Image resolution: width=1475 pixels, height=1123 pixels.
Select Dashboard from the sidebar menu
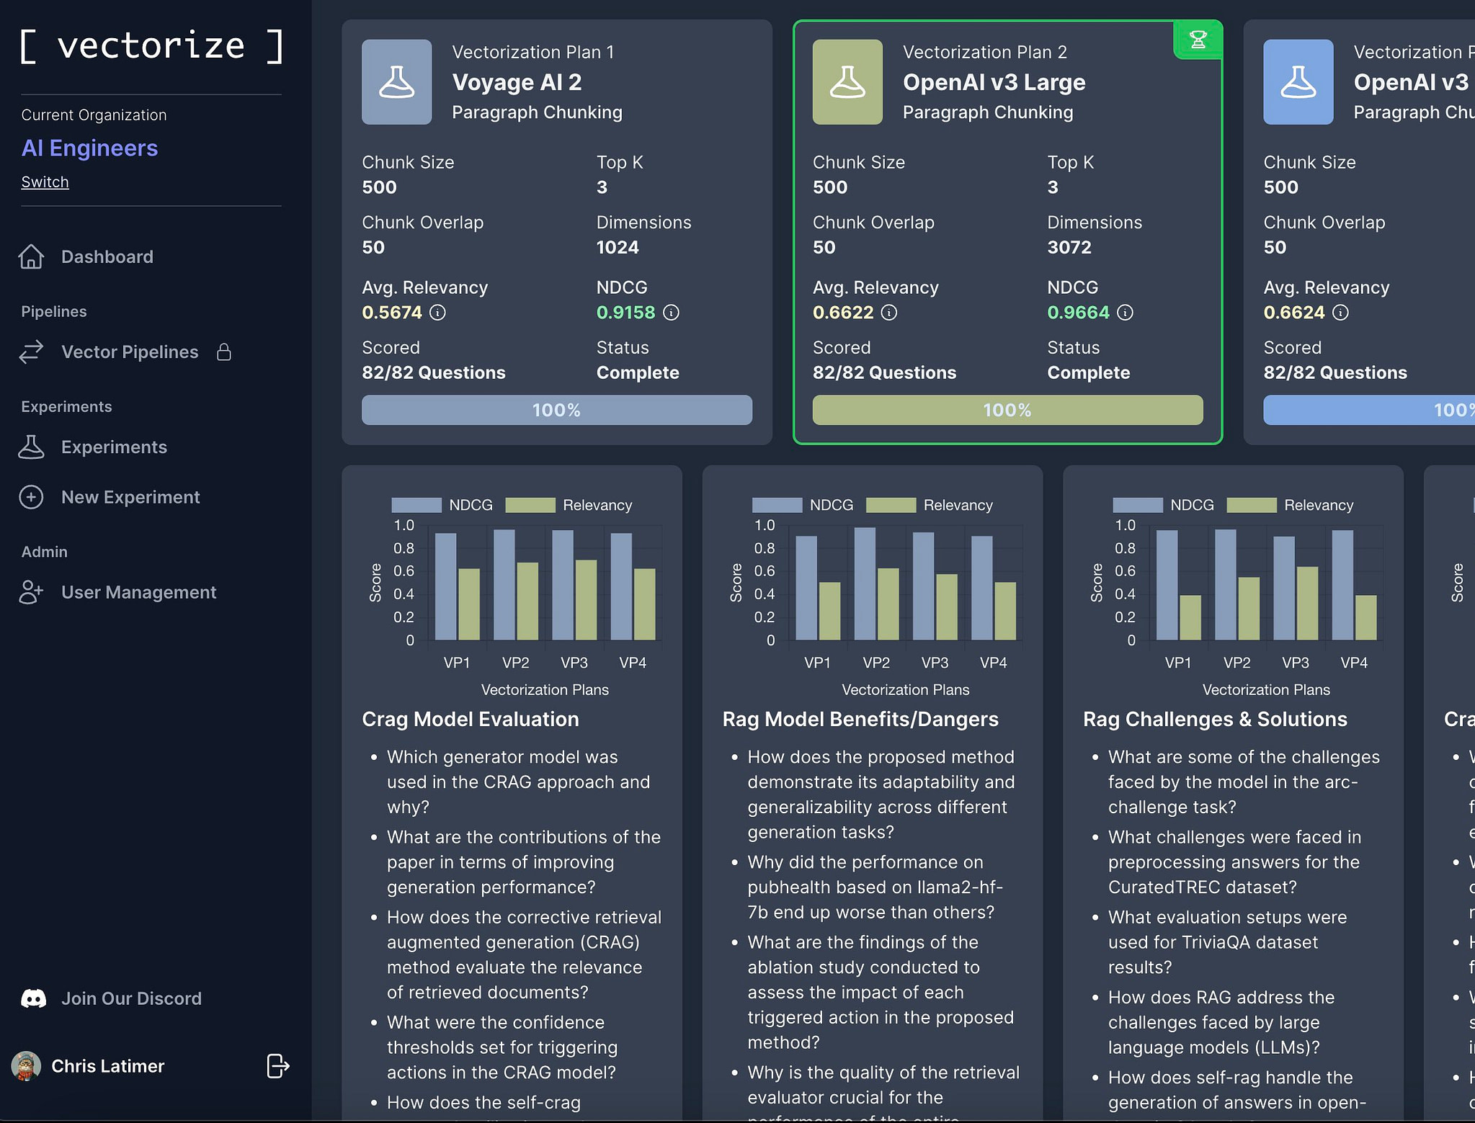point(107,256)
